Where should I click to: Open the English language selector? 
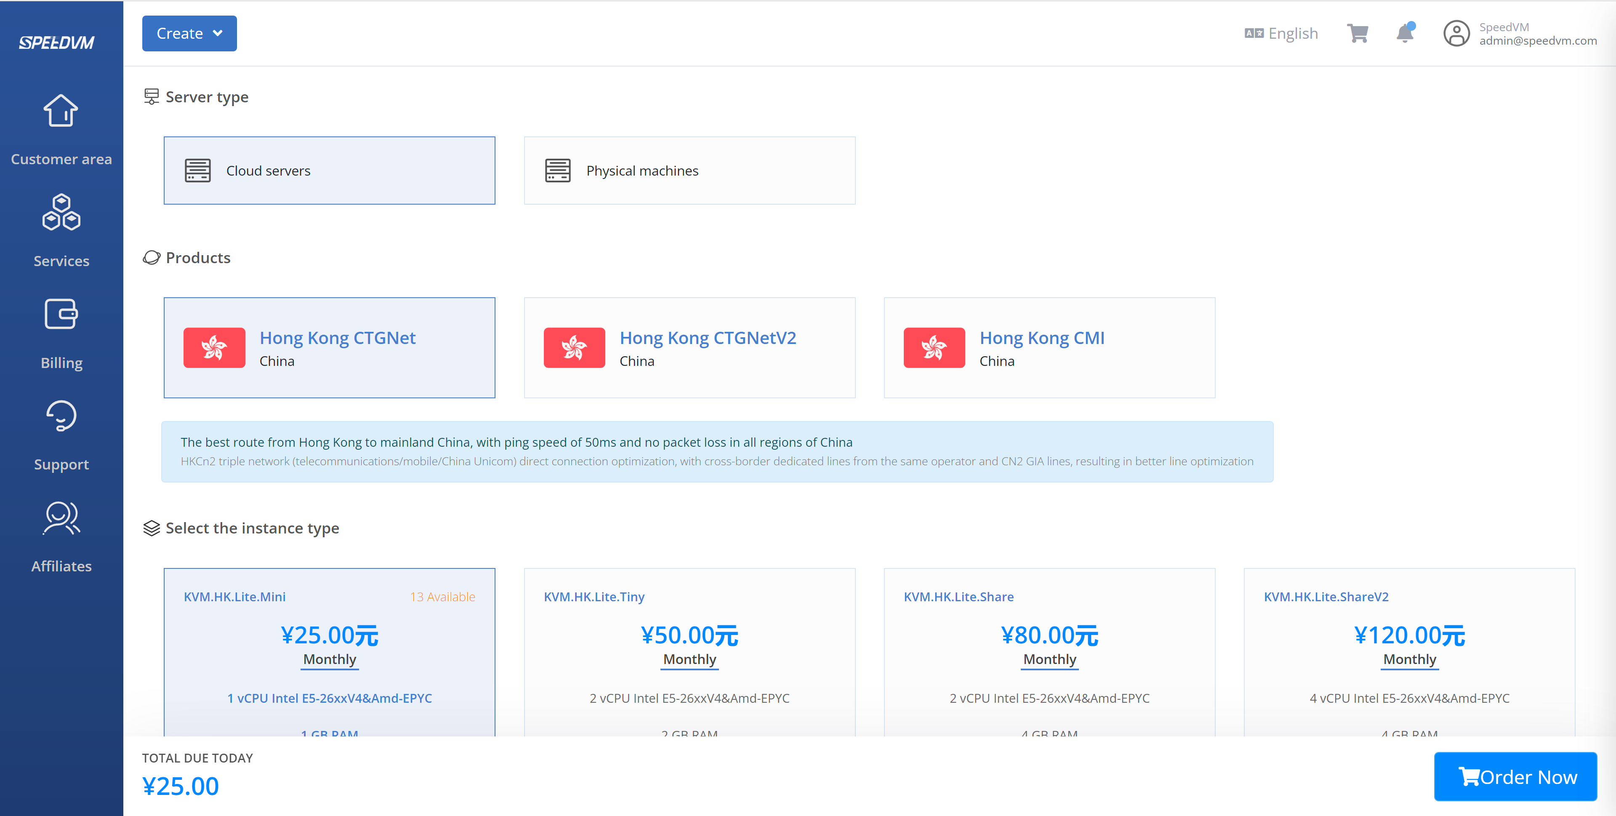(1281, 33)
